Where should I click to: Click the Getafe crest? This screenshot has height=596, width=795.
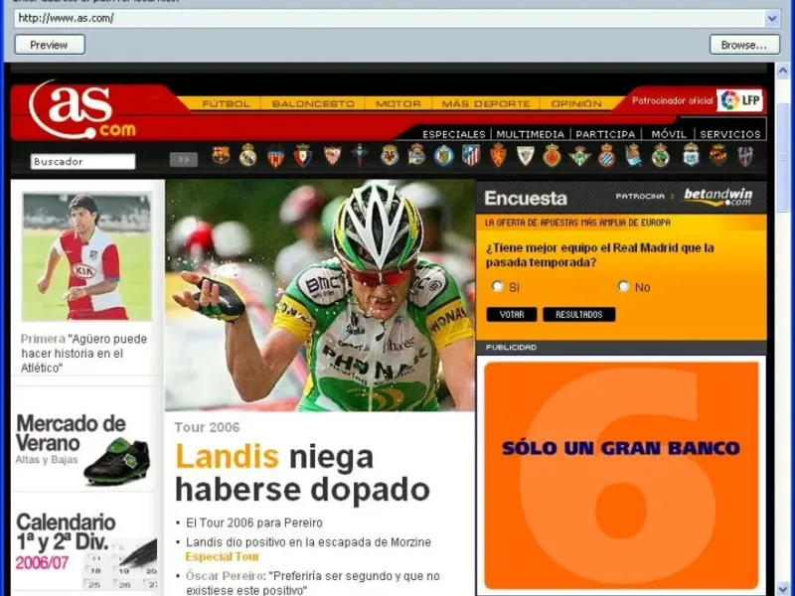coord(443,155)
